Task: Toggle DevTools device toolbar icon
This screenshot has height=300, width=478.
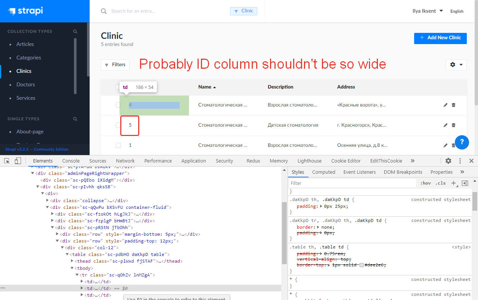Action: pos(18,161)
